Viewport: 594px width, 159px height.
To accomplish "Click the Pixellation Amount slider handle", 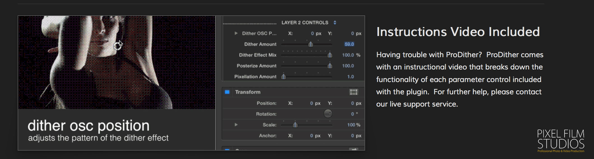I will (284, 76).
